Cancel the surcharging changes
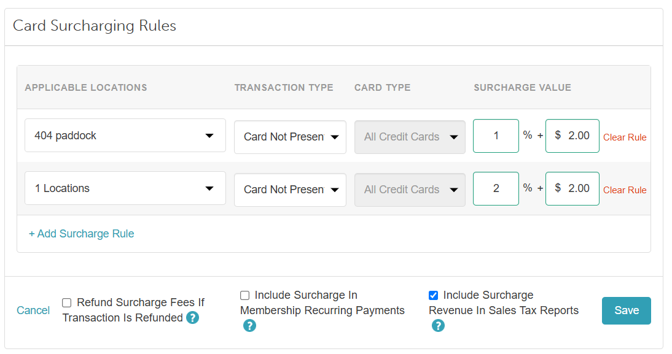672x354 pixels. click(33, 310)
